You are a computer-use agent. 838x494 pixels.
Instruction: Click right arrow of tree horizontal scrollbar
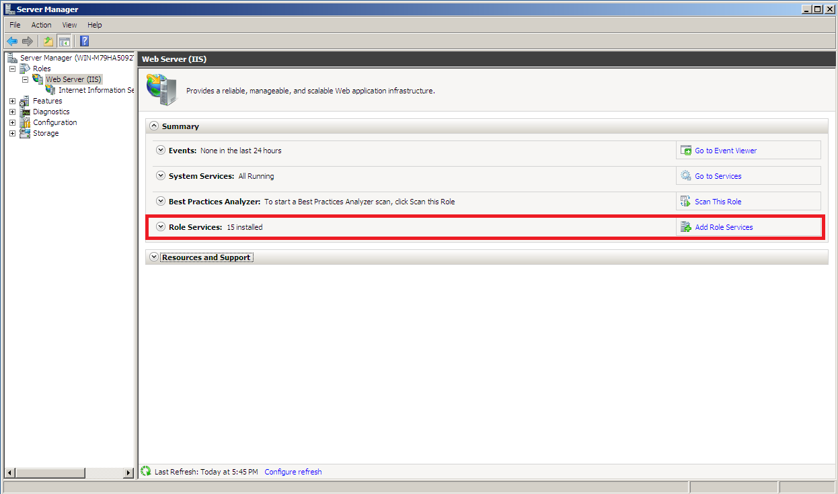128,473
